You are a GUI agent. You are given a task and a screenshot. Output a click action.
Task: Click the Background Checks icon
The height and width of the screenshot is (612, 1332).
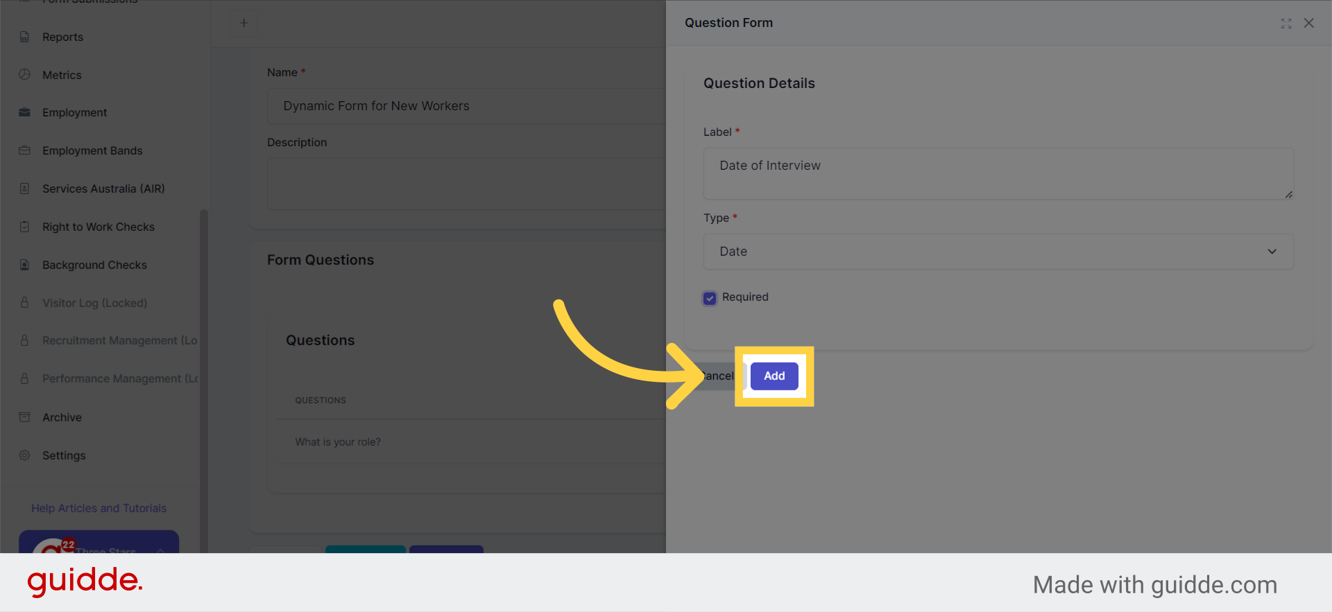point(25,265)
